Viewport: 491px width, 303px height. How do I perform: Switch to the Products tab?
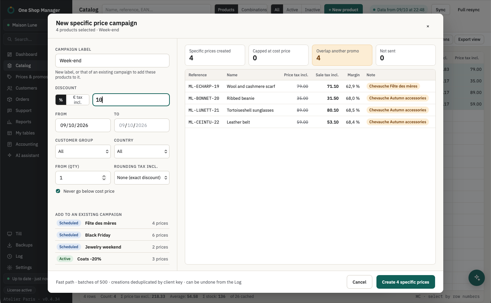[x=226, y=10]
